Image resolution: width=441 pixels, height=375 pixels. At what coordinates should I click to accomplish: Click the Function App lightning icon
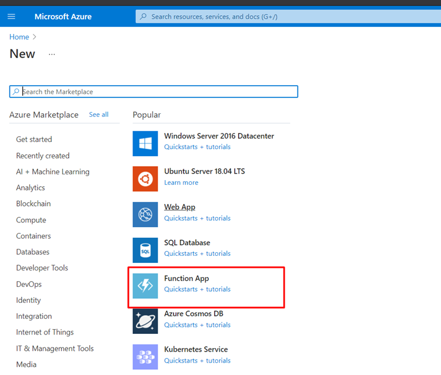tap(145, 286)
